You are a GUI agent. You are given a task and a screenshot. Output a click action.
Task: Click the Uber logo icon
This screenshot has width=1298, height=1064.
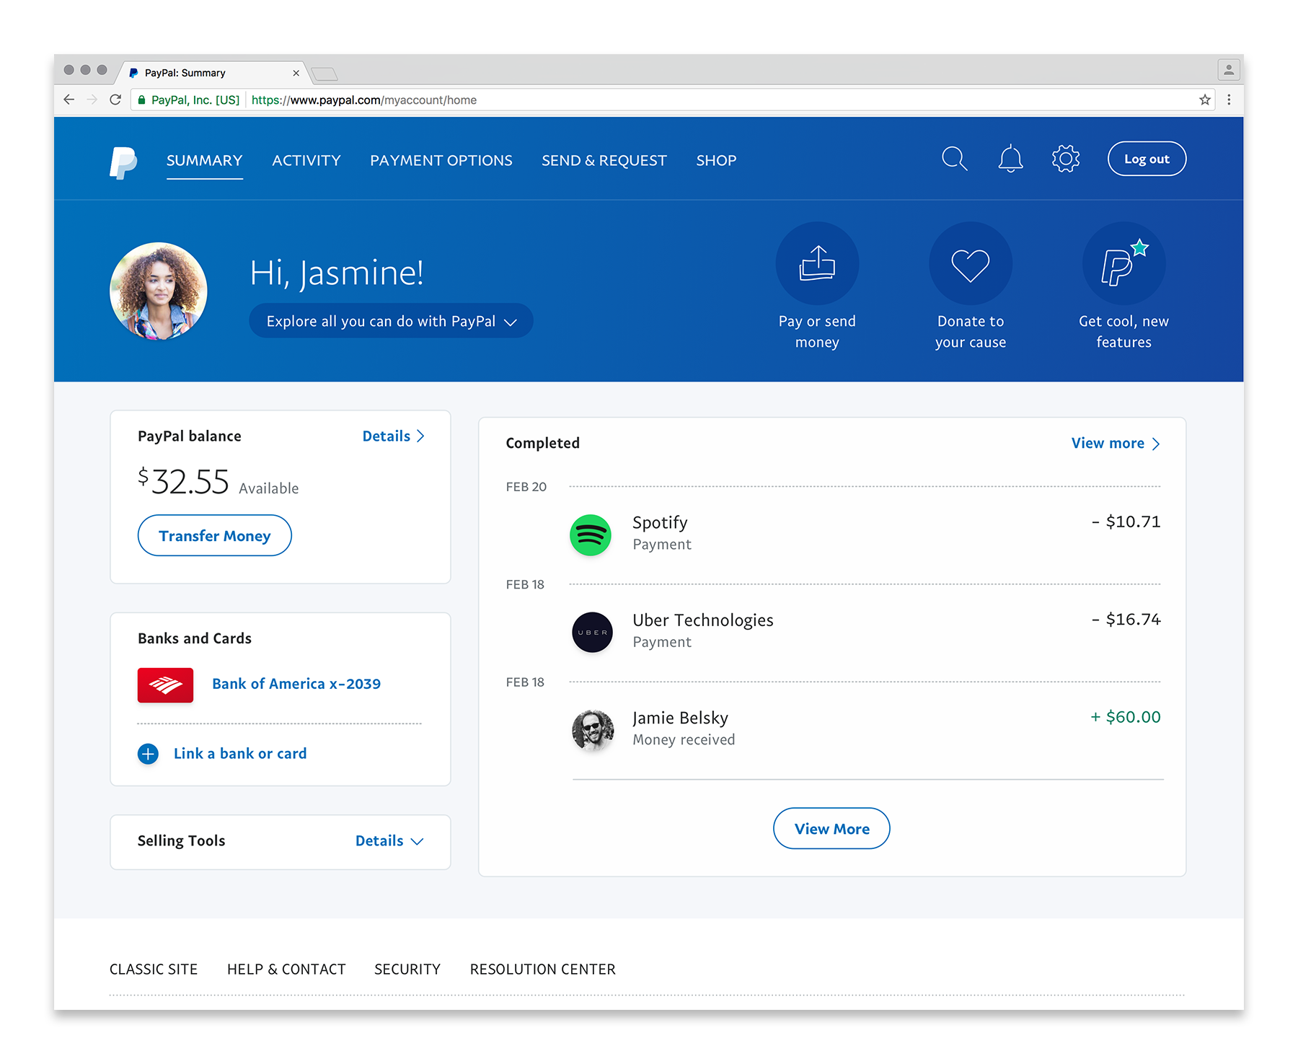592,632
